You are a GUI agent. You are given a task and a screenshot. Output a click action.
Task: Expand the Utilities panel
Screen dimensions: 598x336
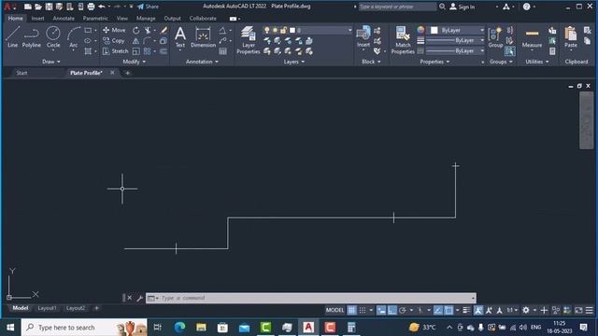point(537,62)
